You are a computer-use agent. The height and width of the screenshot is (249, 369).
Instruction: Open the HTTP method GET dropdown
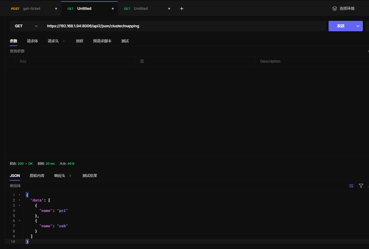coord(26,26)
